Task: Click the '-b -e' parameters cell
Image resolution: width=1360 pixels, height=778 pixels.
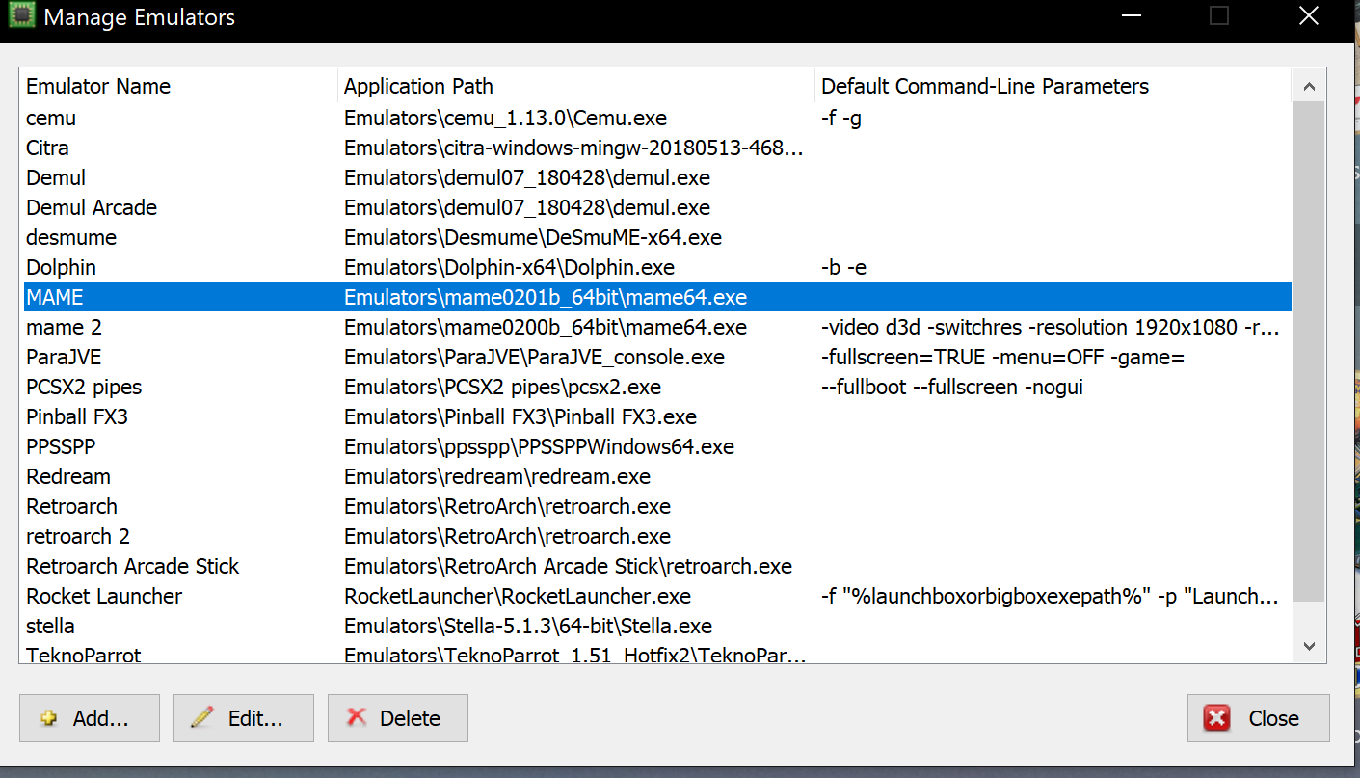Action: [843, 267]
